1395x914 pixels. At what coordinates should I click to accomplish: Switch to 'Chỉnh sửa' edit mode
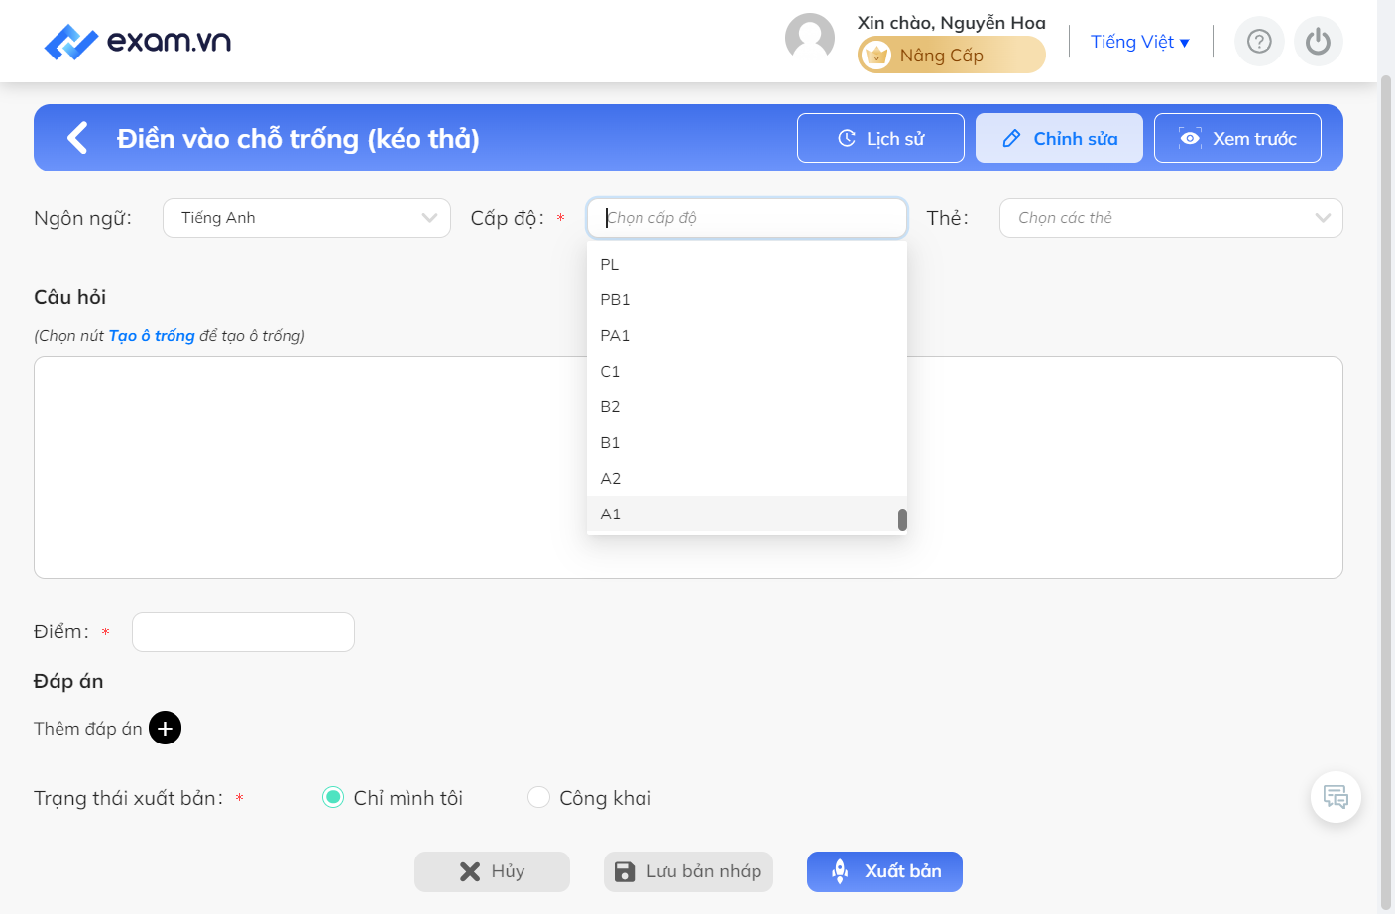point(1059,138)
